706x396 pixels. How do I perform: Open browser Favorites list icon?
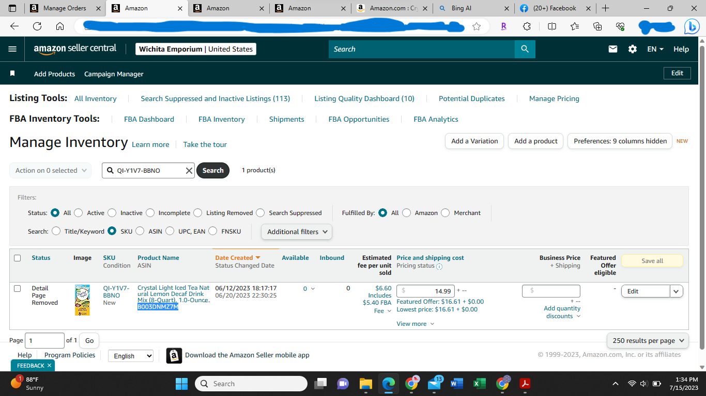[x=575, y=26]
